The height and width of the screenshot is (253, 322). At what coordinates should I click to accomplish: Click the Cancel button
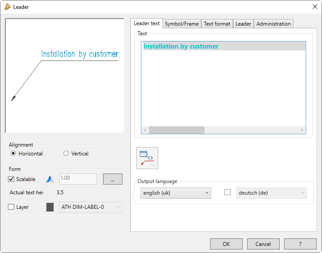pos(263,244)
